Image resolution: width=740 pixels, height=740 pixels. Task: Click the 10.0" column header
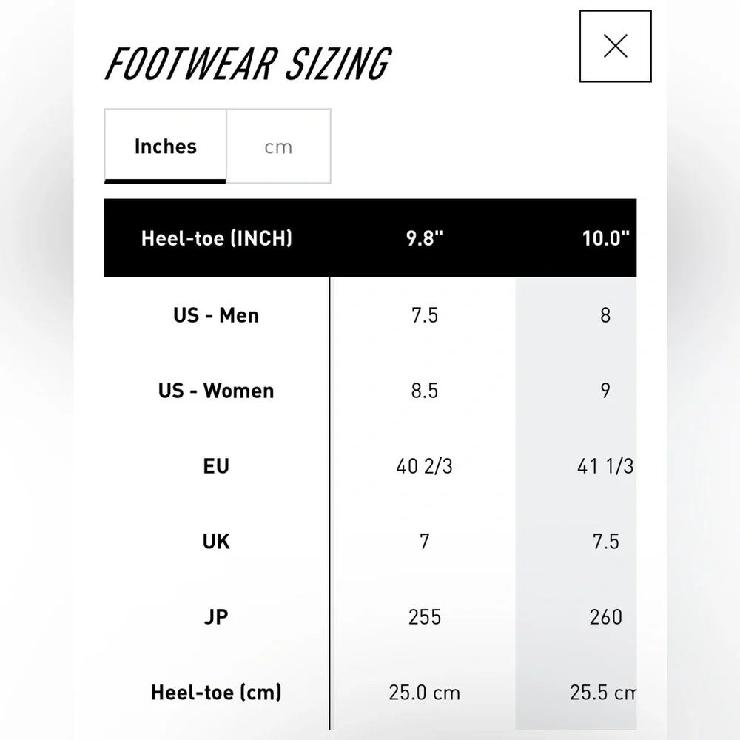(x=605, y=238)
